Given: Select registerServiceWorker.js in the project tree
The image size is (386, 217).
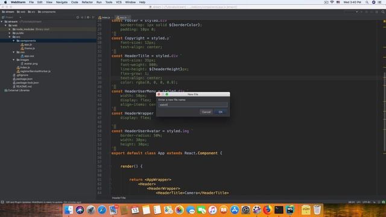Looking at the screenshot, I should 34,71.
